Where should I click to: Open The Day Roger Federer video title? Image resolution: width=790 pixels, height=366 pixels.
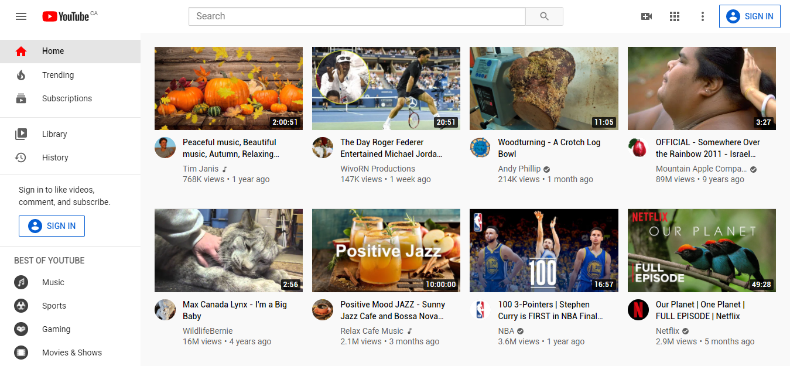coord(392,148)
